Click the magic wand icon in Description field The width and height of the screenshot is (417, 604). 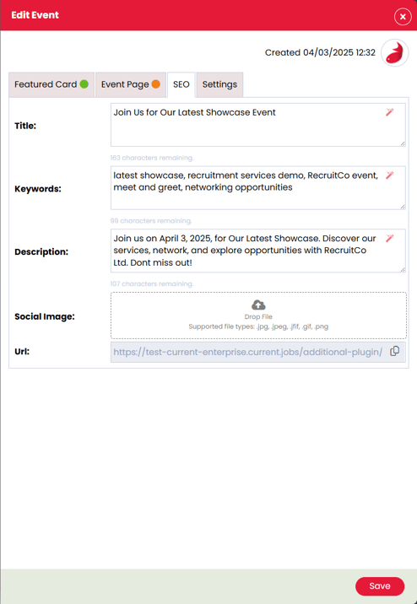coord(390,238)
